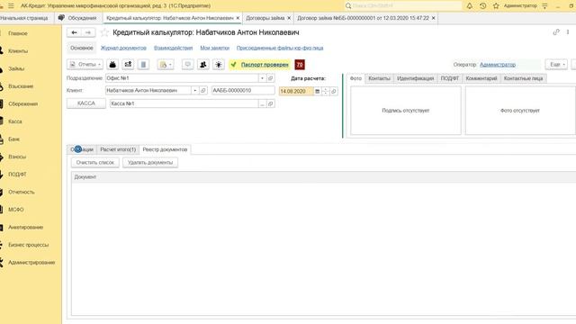Go forward with the right arrow button

click(x=88, y=32)
